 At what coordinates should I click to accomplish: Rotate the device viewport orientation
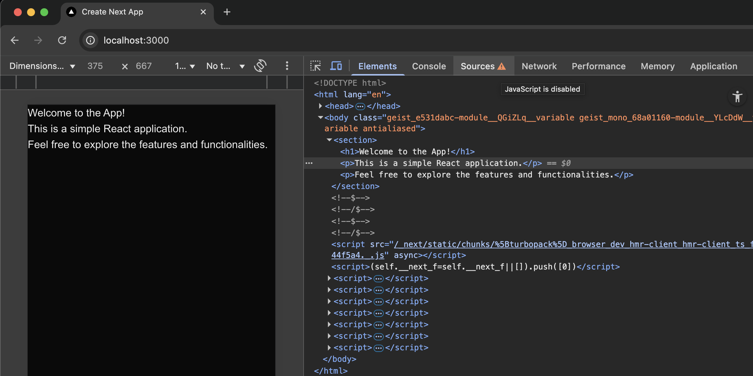[260, 66]
